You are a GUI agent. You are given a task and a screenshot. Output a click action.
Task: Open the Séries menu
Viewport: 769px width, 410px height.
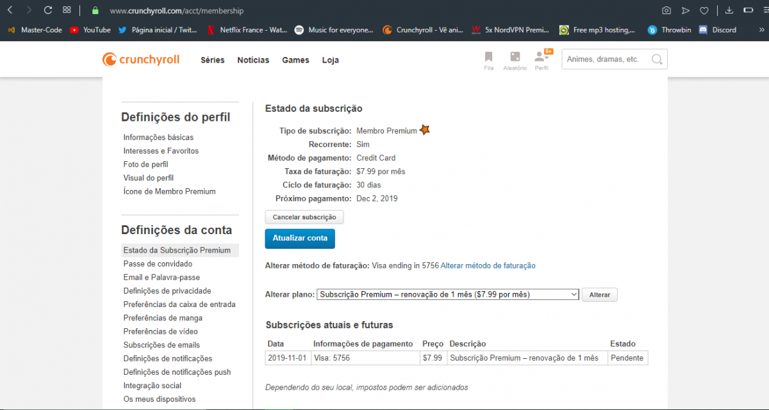point(212,60)
